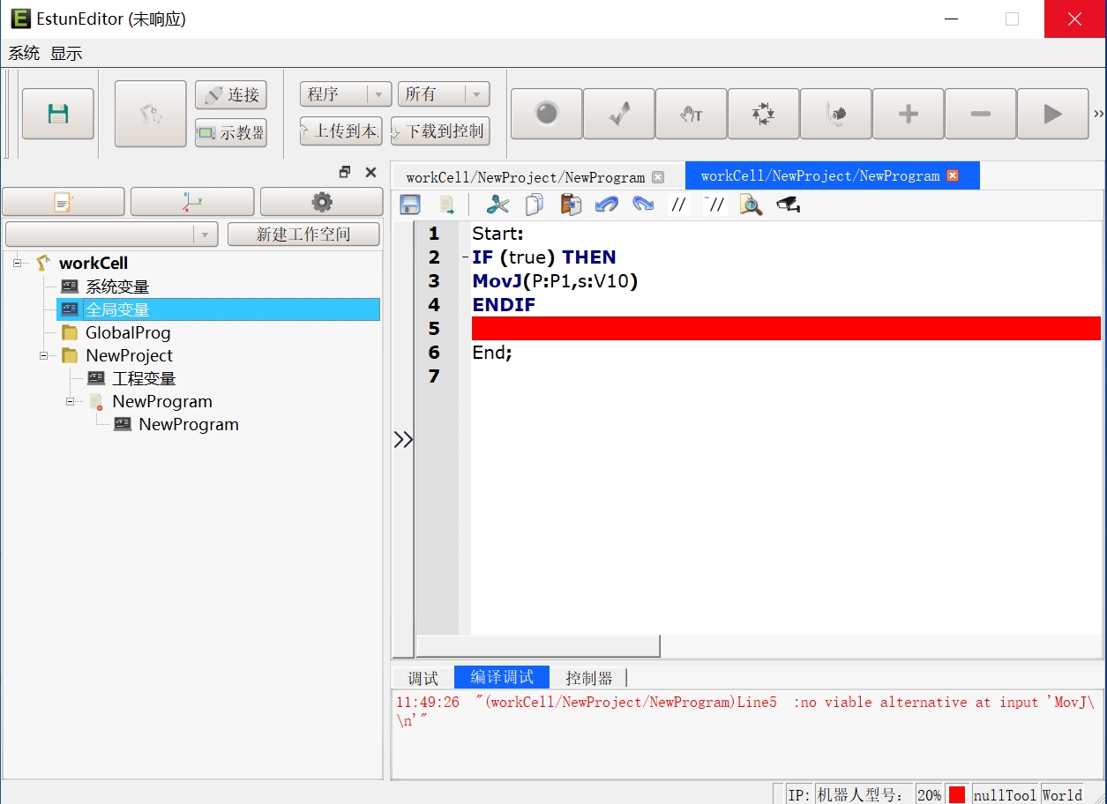Click the green floppy disk save button
This screenshot has height=804, width=1107.
58,114
